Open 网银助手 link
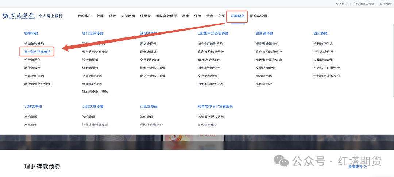 click(386, 4)
